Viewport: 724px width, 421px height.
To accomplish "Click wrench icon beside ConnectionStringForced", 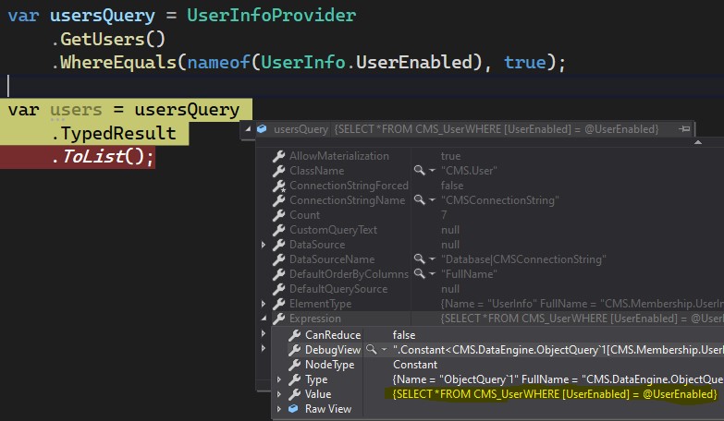I will (278, 186).
